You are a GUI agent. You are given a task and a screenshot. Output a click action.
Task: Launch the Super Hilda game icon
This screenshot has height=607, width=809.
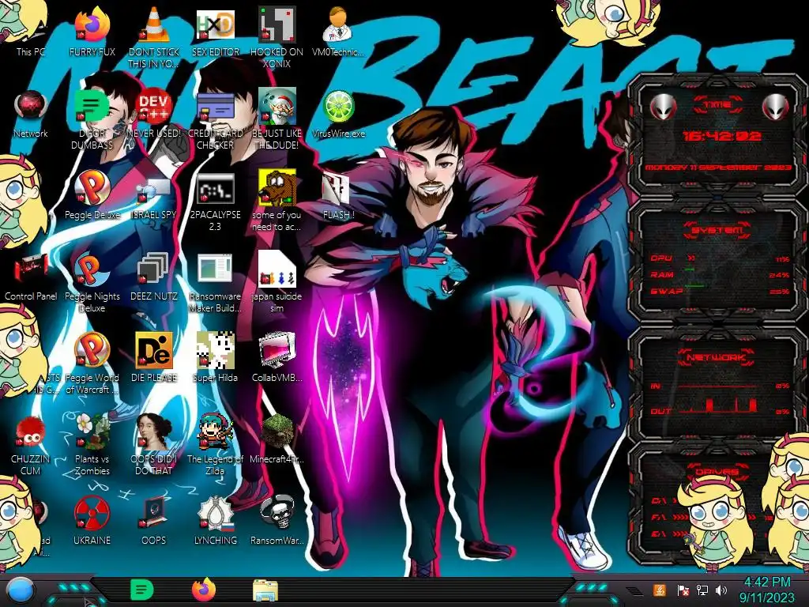[x=215, y=358]
